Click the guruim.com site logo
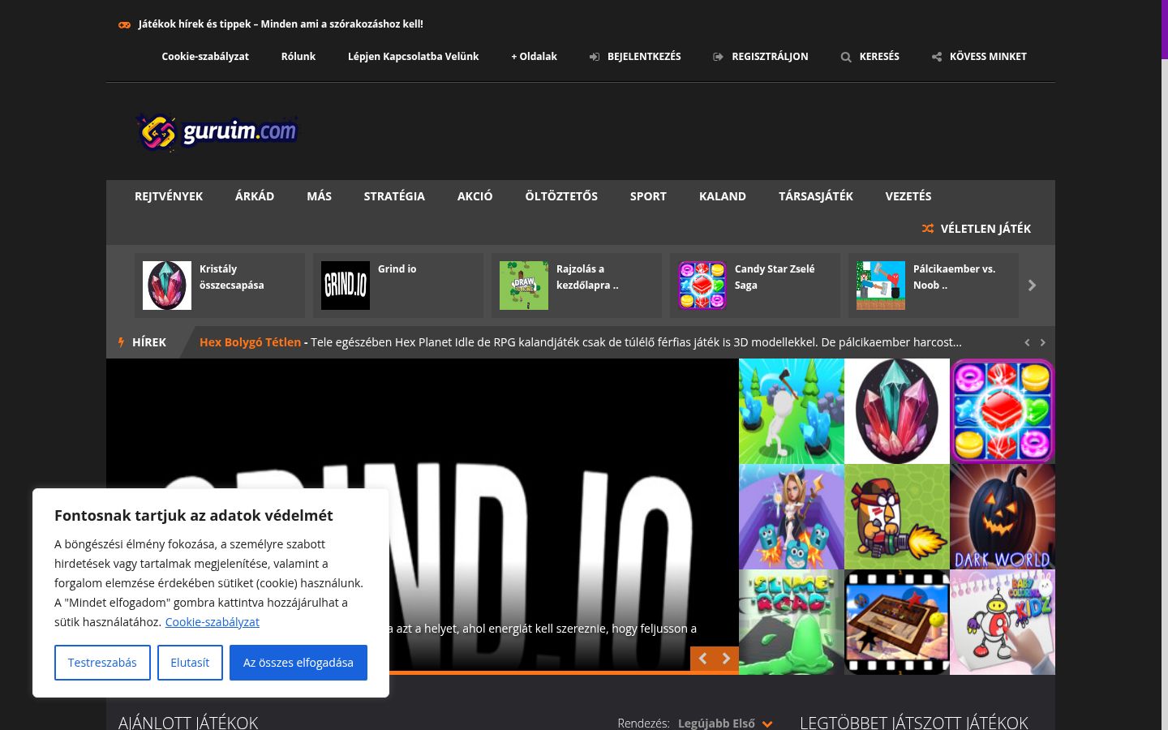This screenshot has height=730, width=1168. coord(217,131)
